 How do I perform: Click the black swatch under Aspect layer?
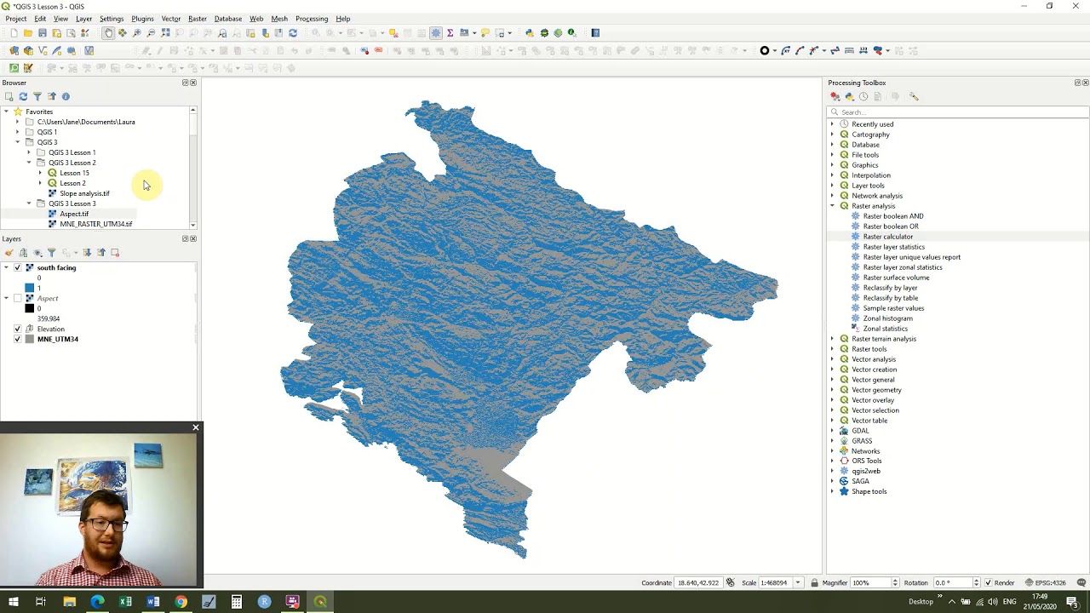click(30, 308)
